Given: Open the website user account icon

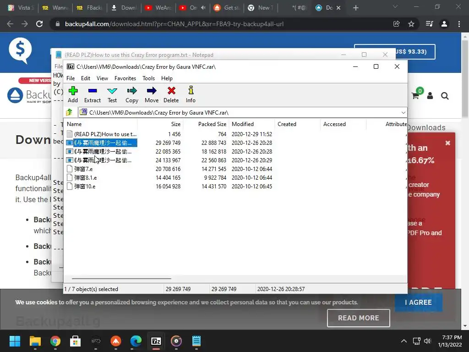Looking at the screenshot, I should click(430, 95).
